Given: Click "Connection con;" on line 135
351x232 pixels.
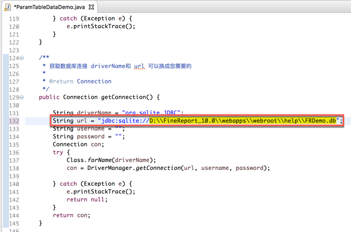Looking at the screenshot, I should click(x=78, y=144).
